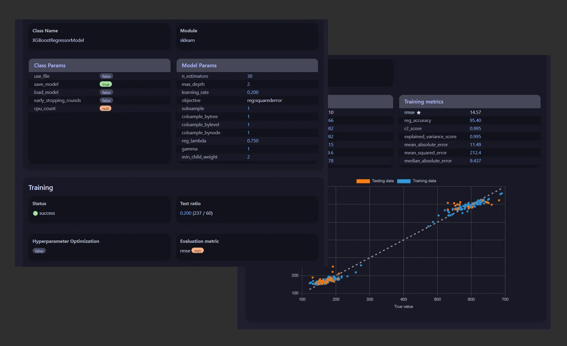567x346 pixels.
Task: Click the sklearn module value
Action: tap(187, 40)
